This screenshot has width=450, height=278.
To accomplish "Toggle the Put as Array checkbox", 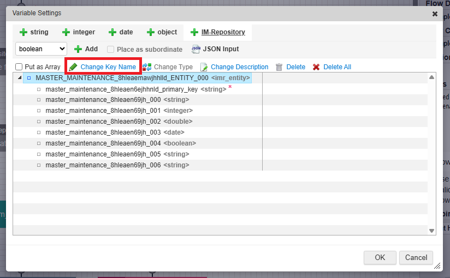I will click(x=19, y=67).
